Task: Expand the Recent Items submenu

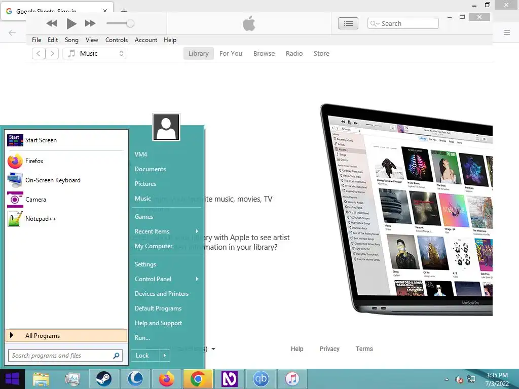Action: (166, 231)
